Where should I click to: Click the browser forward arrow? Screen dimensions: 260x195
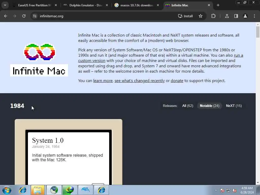click(x=15, y=16)
